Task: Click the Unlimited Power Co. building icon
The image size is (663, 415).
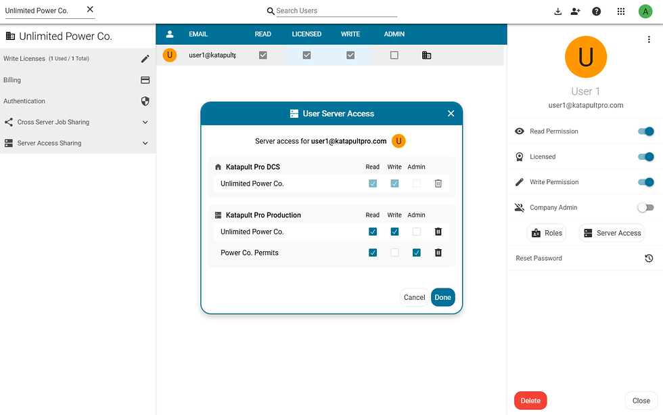Action: [x=10, y=37]
